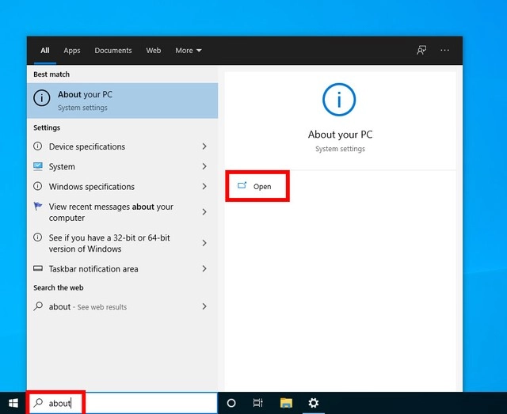Select the About your PC best match
The height and width of the screenshot is (414, 507).
[x=123, y=101]
